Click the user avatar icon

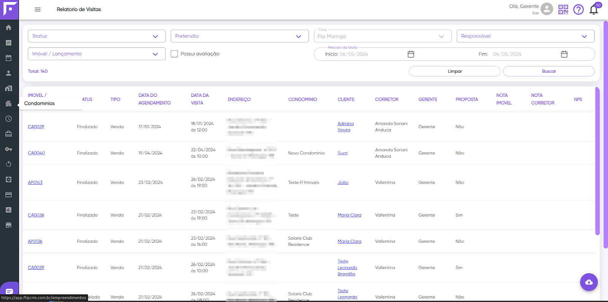(547, 9)
